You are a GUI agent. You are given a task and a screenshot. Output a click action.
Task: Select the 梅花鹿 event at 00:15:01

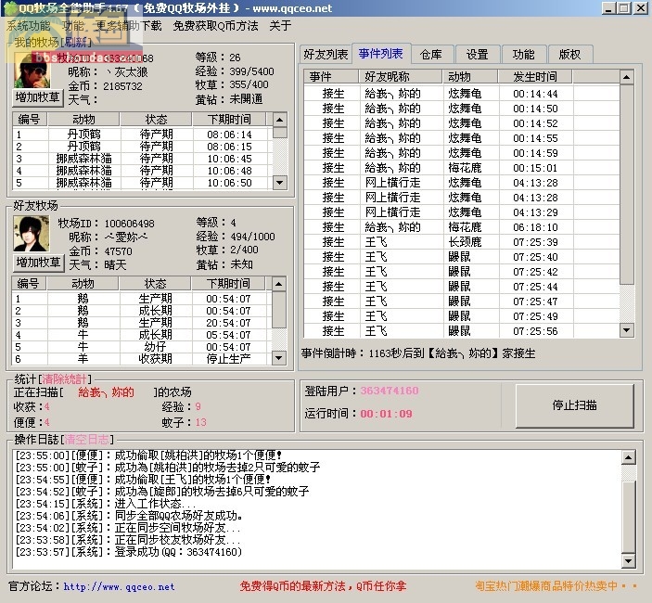point(462,168)
